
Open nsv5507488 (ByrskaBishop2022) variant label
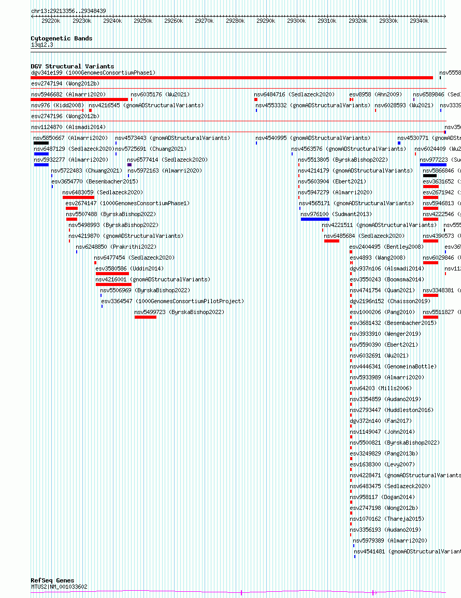(111, 215)
